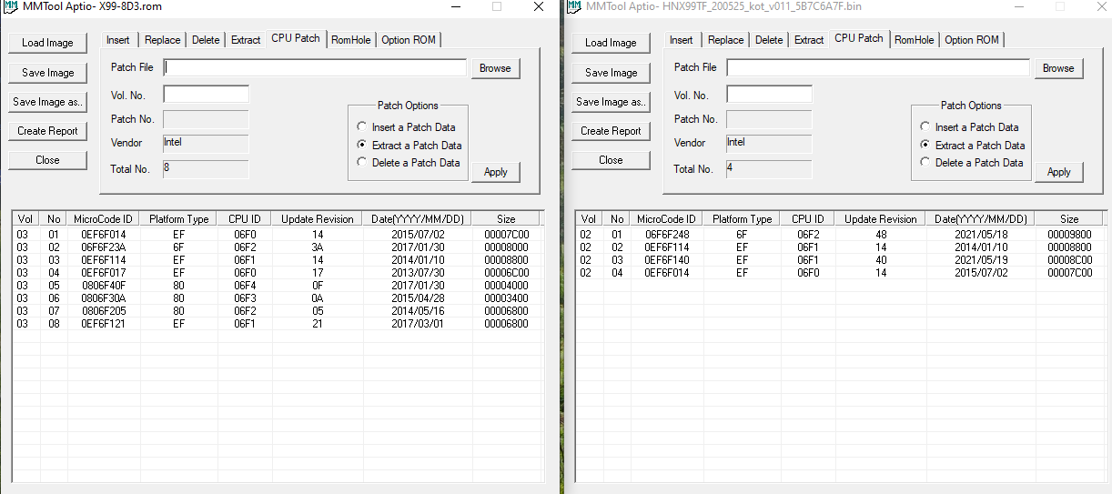The image size is (1112, 494).
Task: Select microcode row 0EF6F140
Action: (841, 260)
